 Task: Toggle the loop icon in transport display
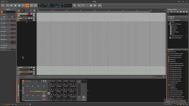pos(67,6)
